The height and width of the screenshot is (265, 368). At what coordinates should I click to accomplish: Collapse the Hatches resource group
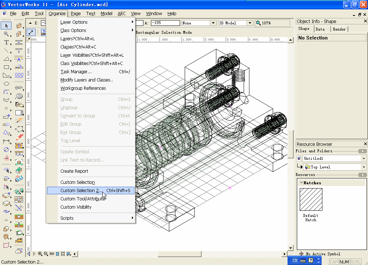[x=301, y=183]
